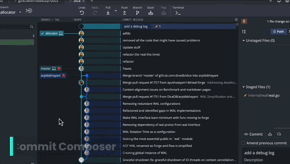Select the arpitbbhayani branch label

point(53,75)
